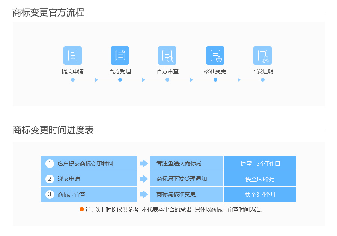
Task: Open the 下发证明 certificate icon
Action: click(262, 55)
